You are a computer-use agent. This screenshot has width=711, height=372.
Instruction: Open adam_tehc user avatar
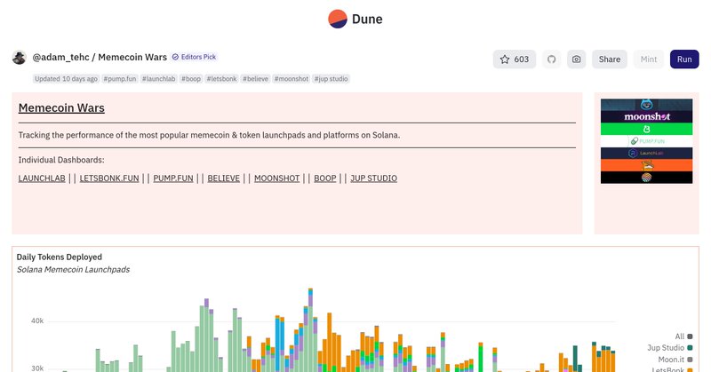19,58
